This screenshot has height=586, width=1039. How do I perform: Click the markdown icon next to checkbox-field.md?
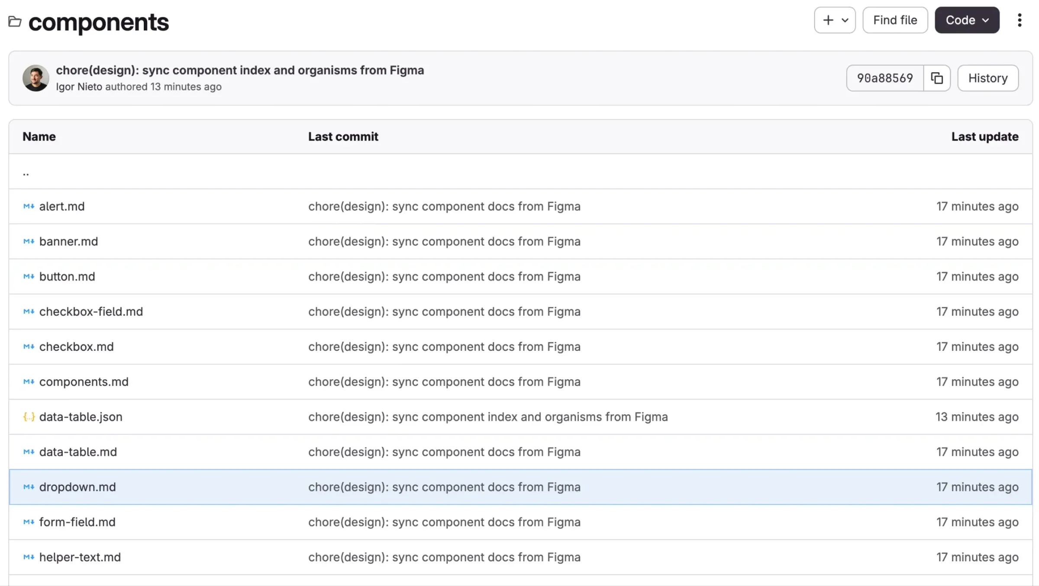[x=29, y=311]
